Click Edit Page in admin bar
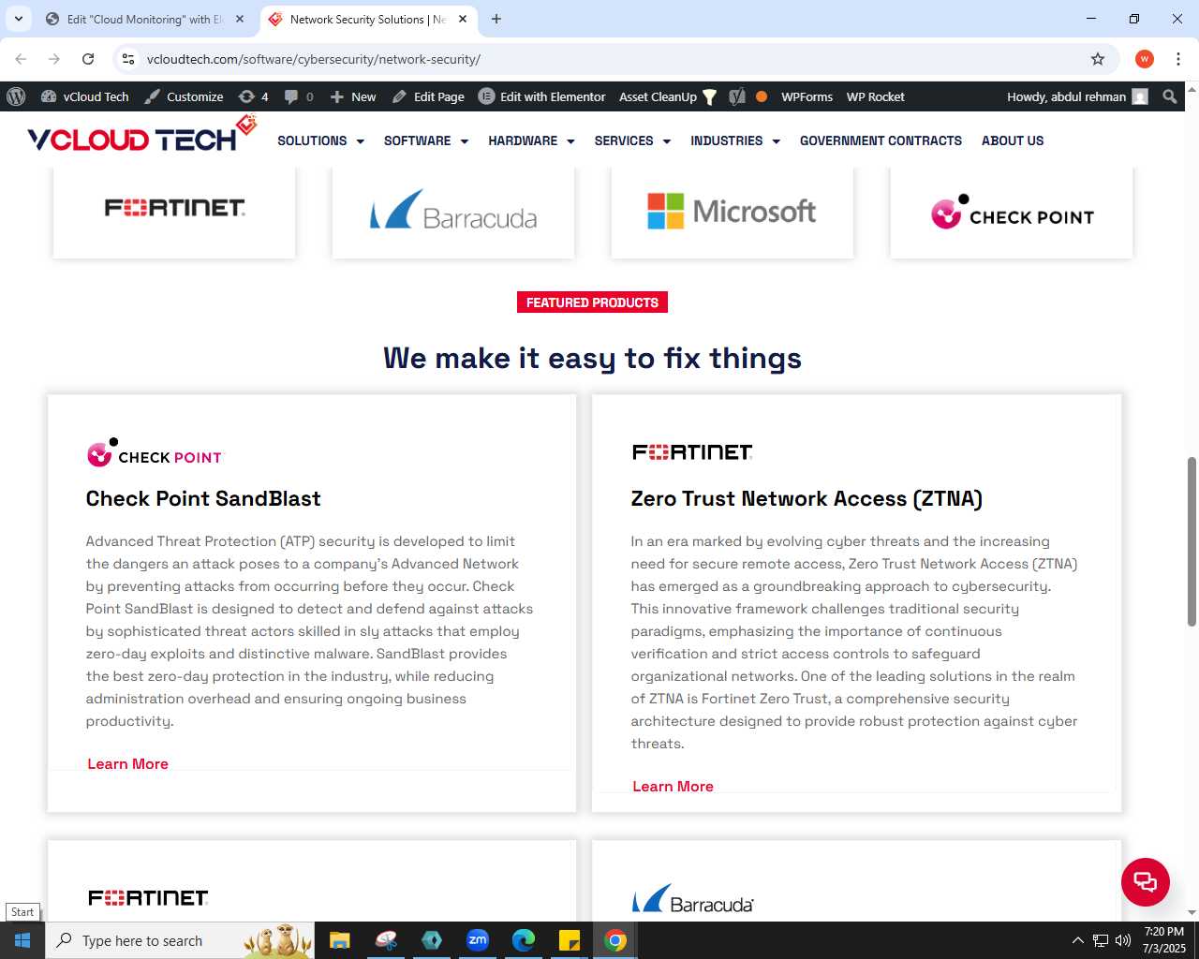 428,96
